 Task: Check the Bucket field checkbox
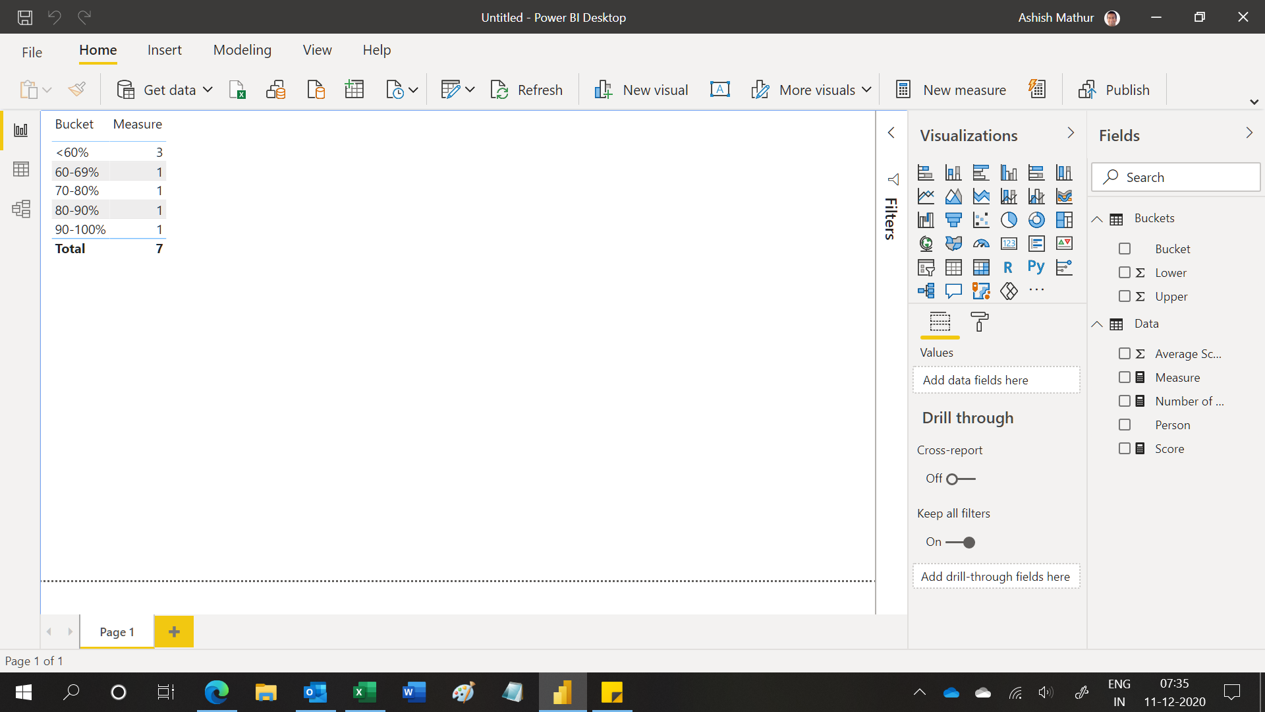(x=1125, y=249)
